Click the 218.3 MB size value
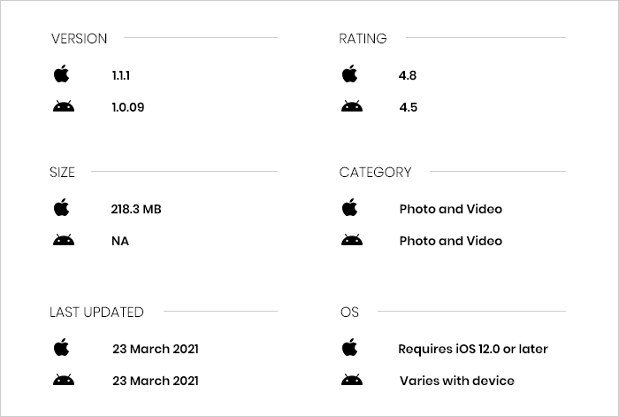This screenshot has width=619, height=417. point(136,209)
